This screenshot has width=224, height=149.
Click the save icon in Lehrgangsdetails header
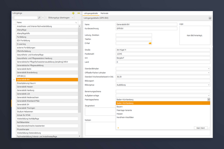click(x=210, y=18)
